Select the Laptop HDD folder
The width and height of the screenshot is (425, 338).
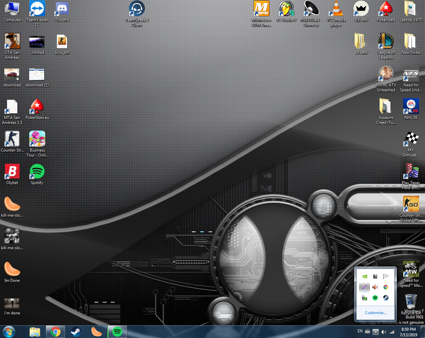[x=411, y=12]
